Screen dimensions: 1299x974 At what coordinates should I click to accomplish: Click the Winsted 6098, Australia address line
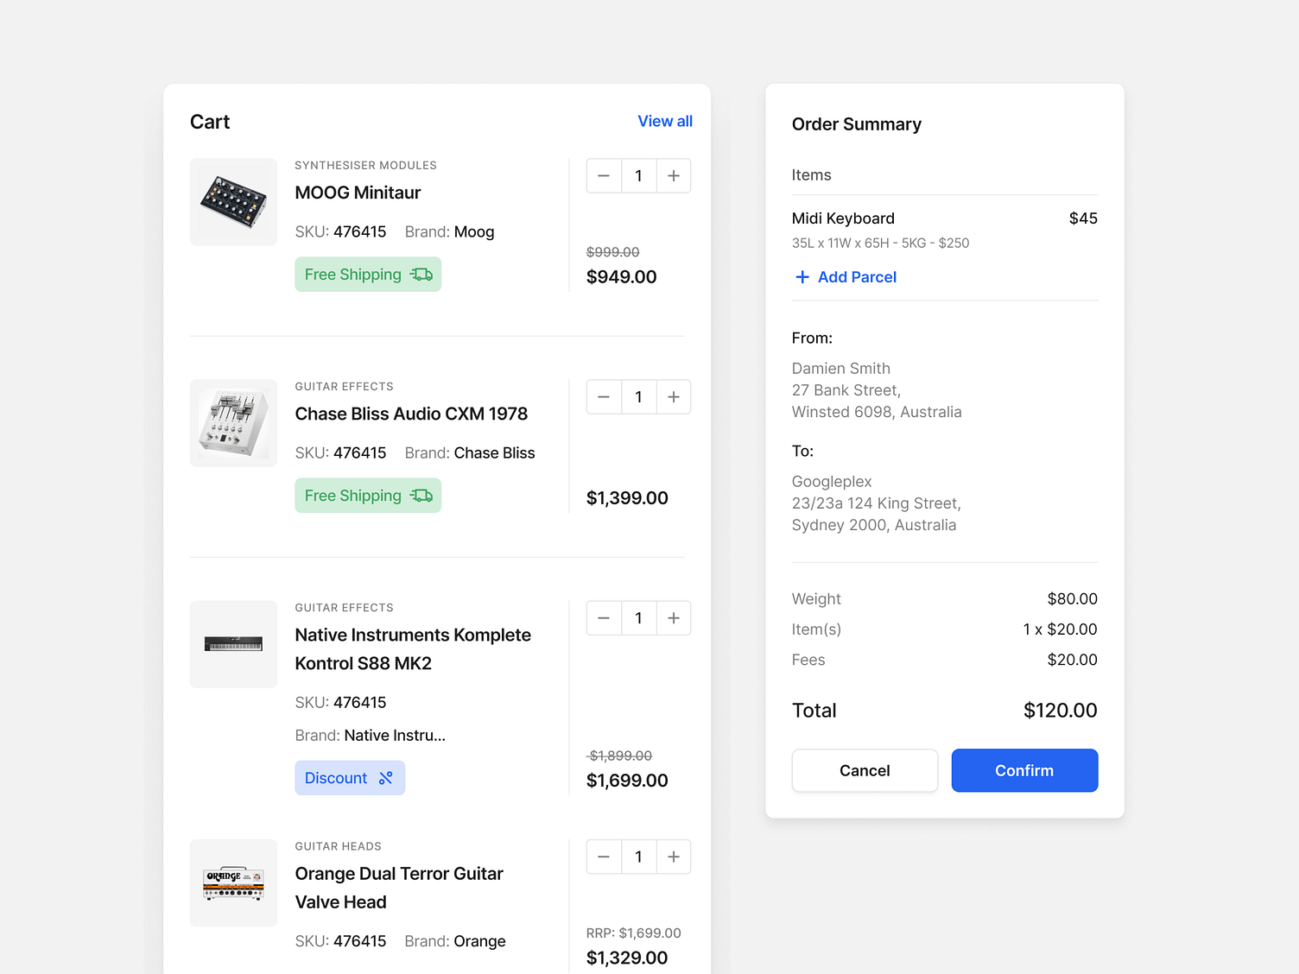click(876, 412)
